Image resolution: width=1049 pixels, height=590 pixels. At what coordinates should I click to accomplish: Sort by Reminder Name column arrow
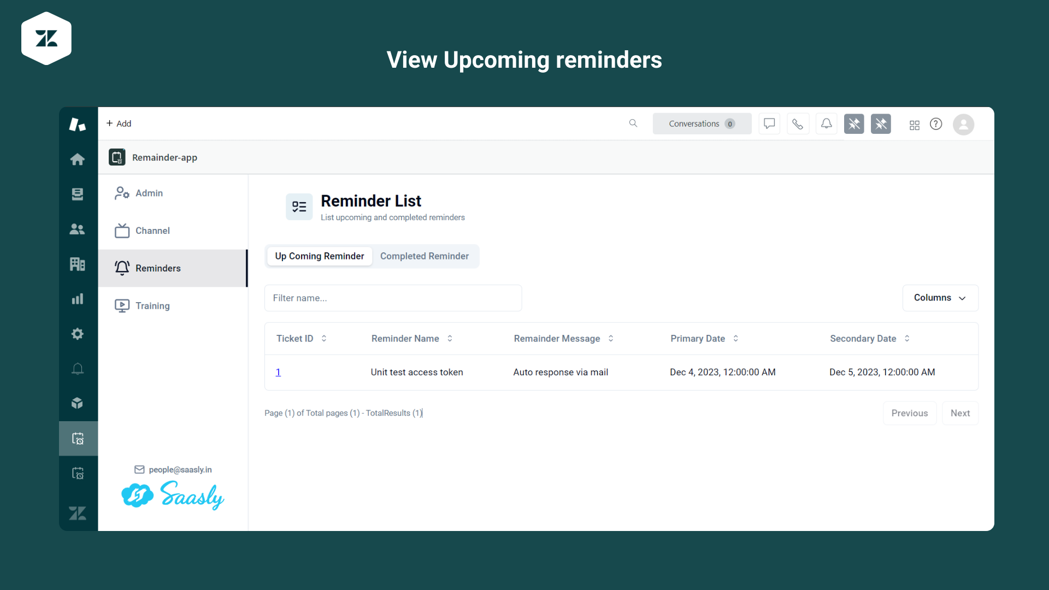point(450,338)
